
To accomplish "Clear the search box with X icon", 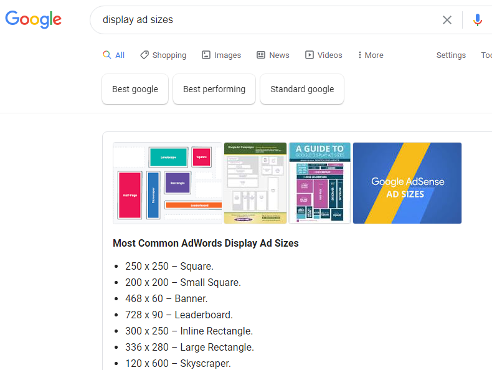I will pyautogui.click(x=447, y=20).
